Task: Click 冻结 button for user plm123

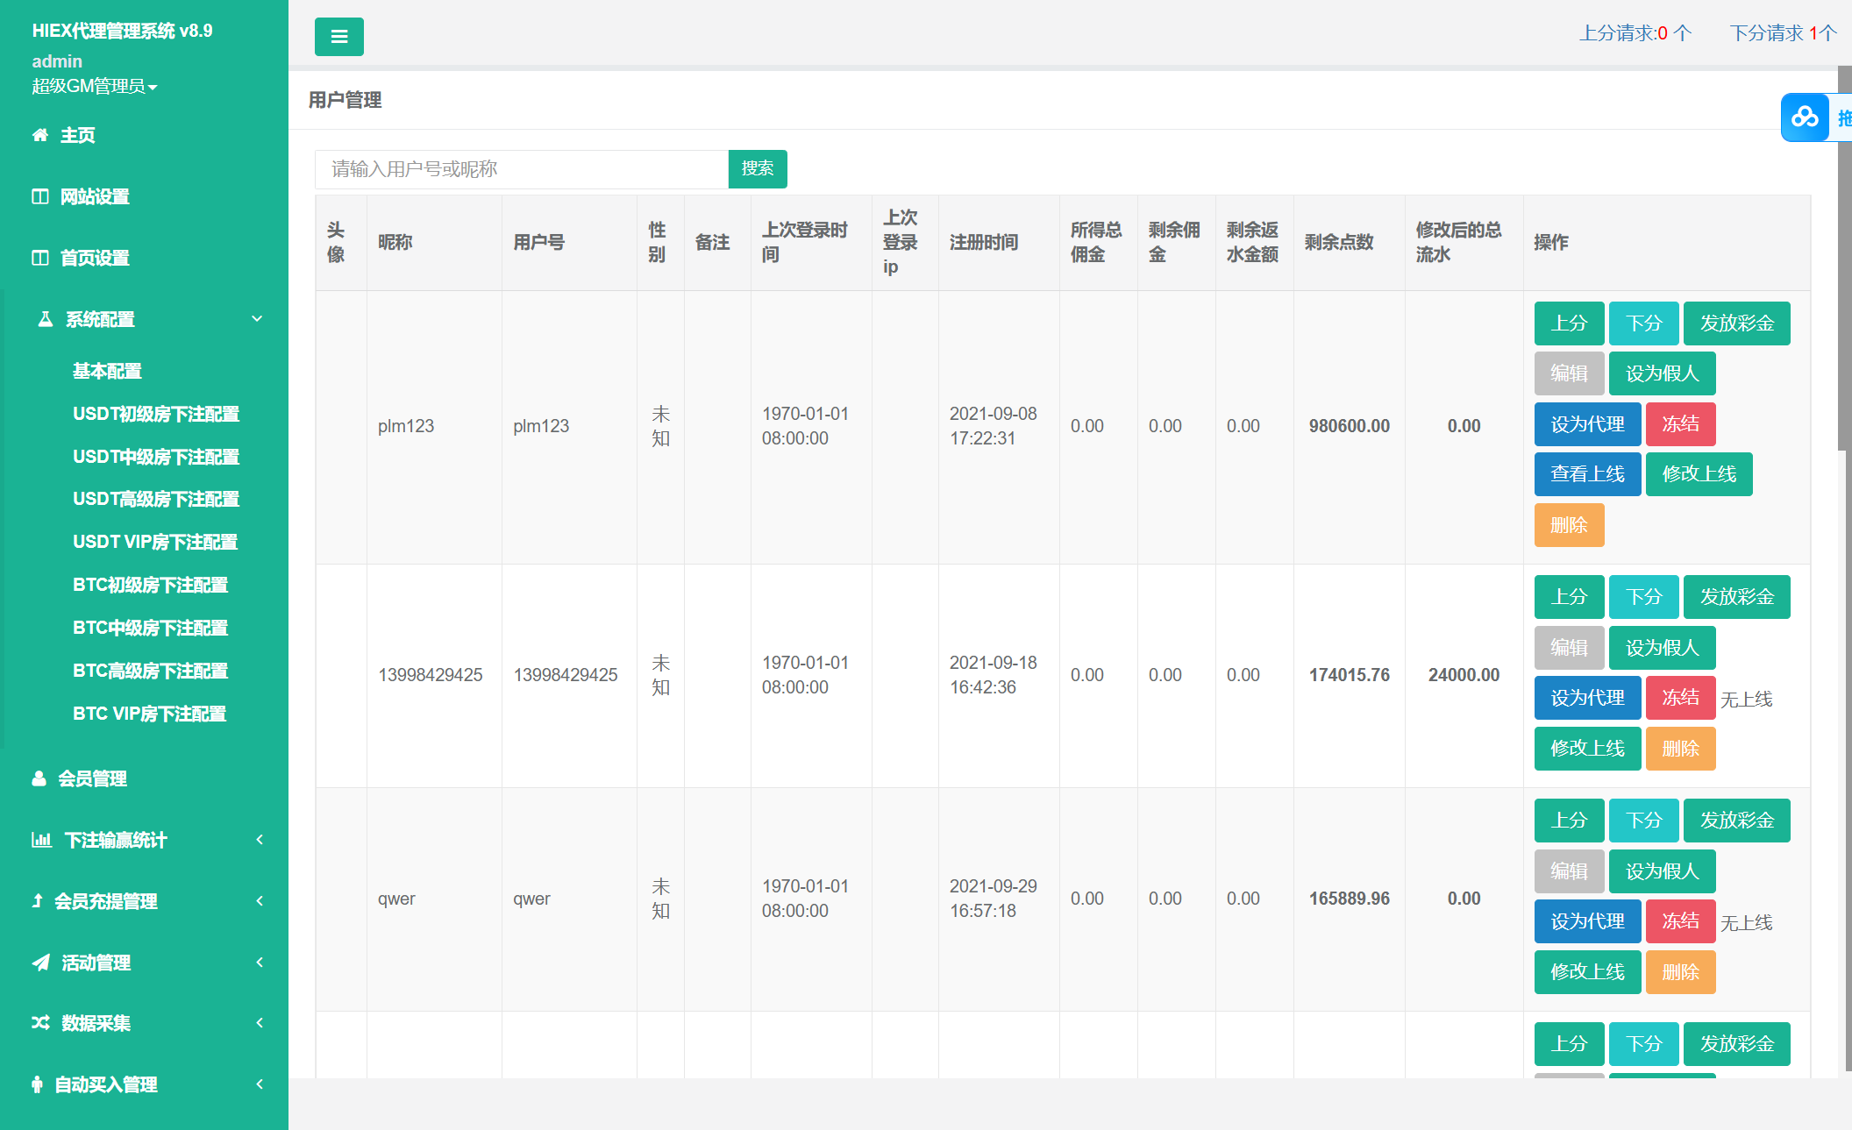Action: 1680,424
